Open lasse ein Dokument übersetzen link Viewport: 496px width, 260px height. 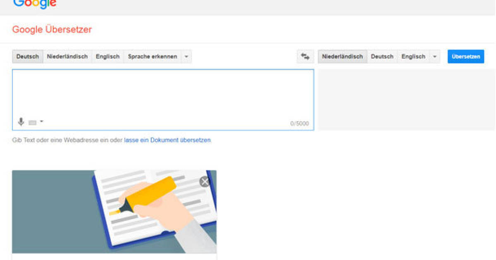pyautogui.click(x=167, y=140)
